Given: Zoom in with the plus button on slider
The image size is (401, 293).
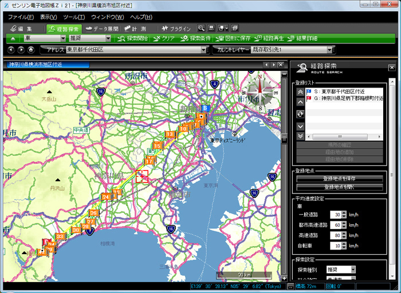Looking at the screenshot, I should 284,278.
